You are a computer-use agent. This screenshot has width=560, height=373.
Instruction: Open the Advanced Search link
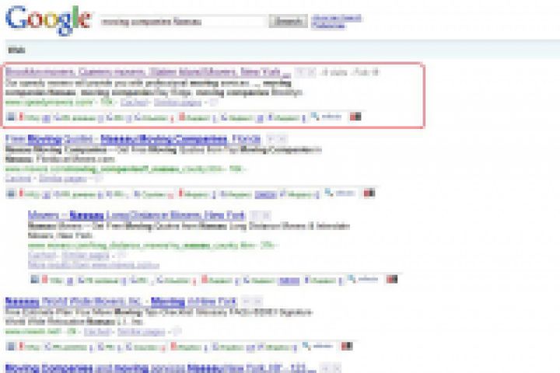click(x=337, y=18)
